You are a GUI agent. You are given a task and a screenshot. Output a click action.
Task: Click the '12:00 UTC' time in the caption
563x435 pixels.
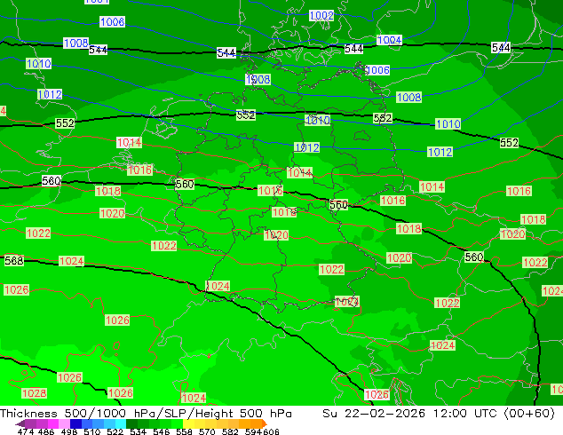pyautogui.click(x=464, y=413)
